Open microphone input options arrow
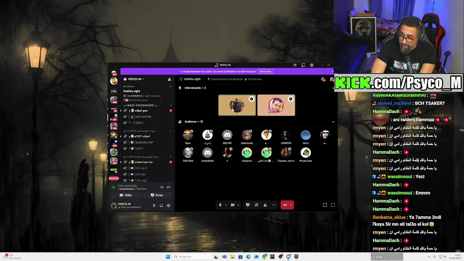The width and height of the screenshot is (464, 261). [x=225, y=205]
